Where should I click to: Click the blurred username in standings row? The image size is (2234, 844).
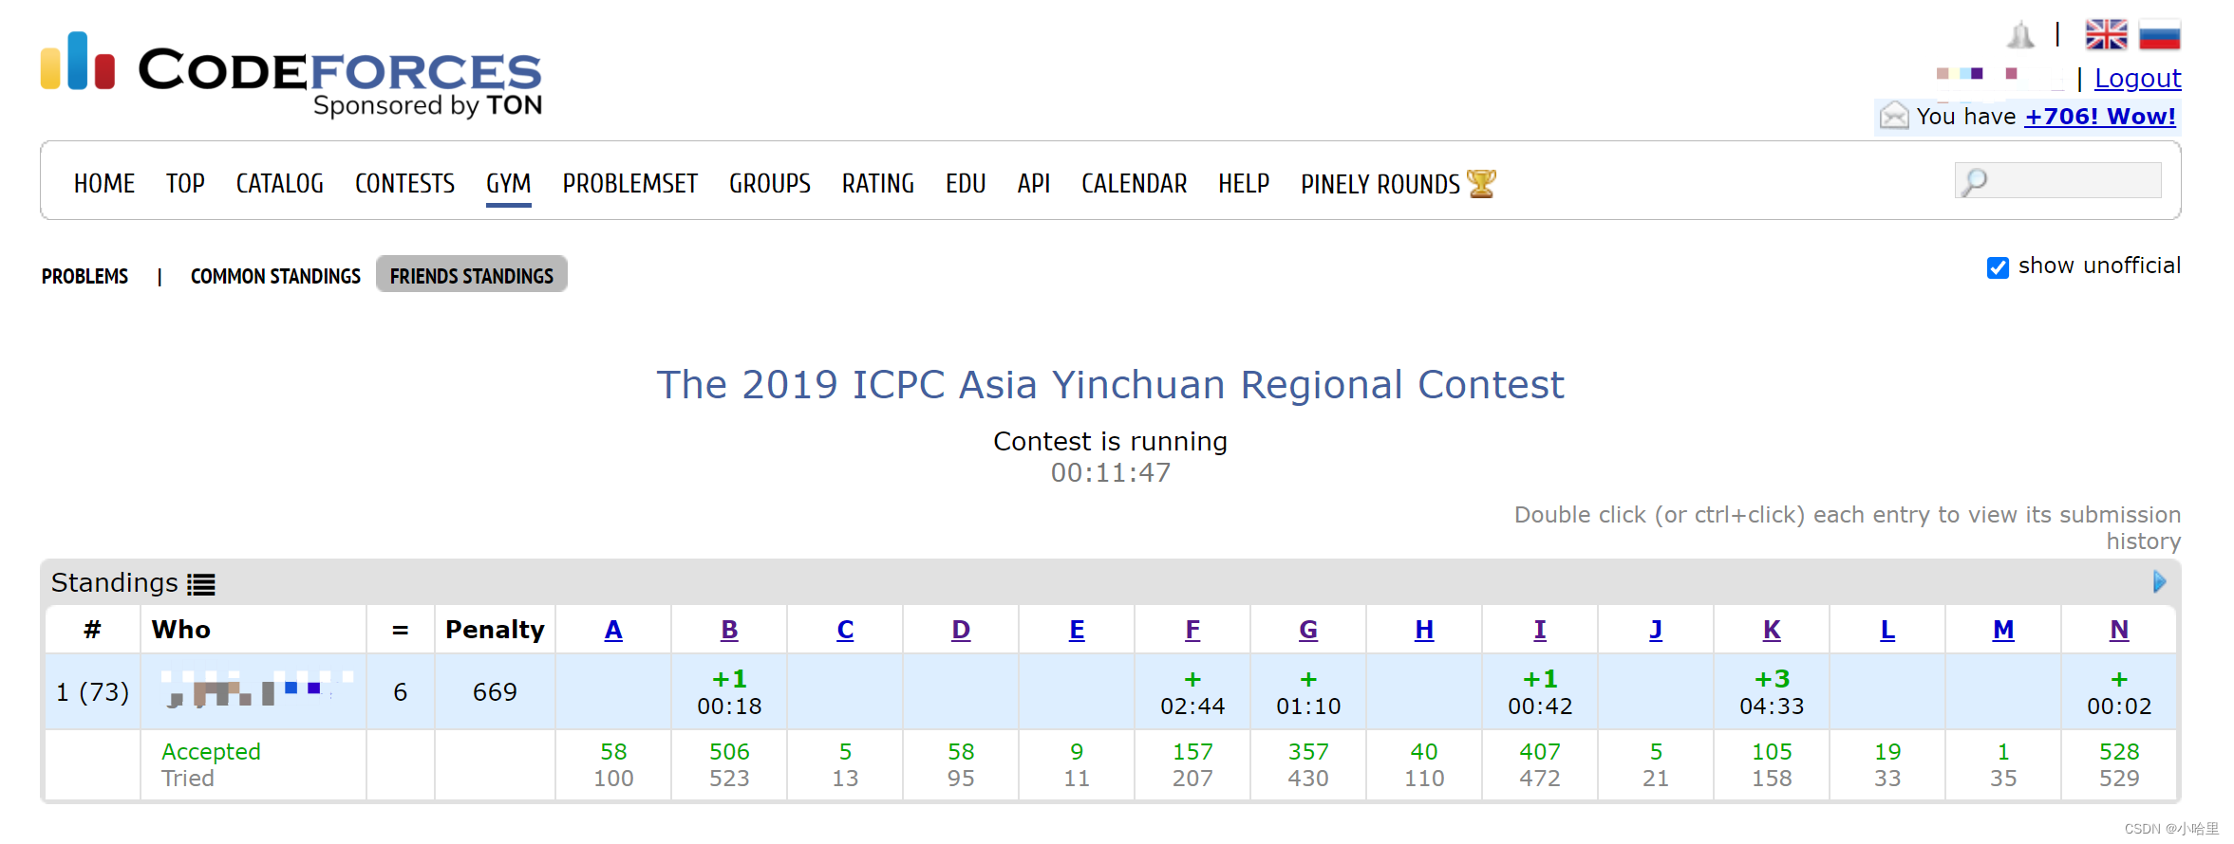[x=256, y=689]
